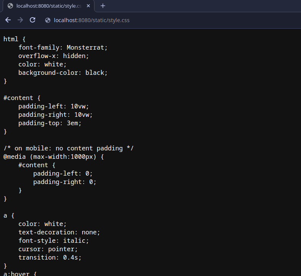Screen dimensions: 301x276
Task: Click the background-color: black declaration
Action: coord(63,73)
